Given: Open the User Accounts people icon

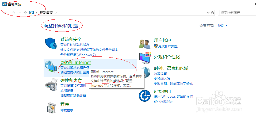Looking at the screenshot, I should (145, 44).
